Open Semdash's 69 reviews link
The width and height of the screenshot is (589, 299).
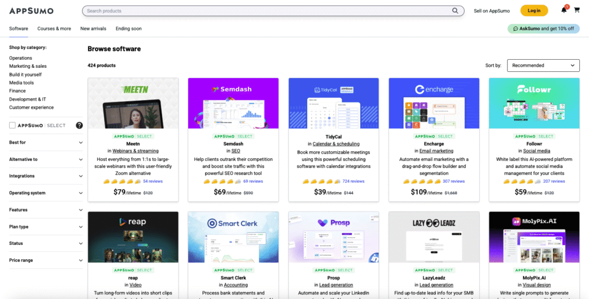pyautogui.click(x=253, y=182)
